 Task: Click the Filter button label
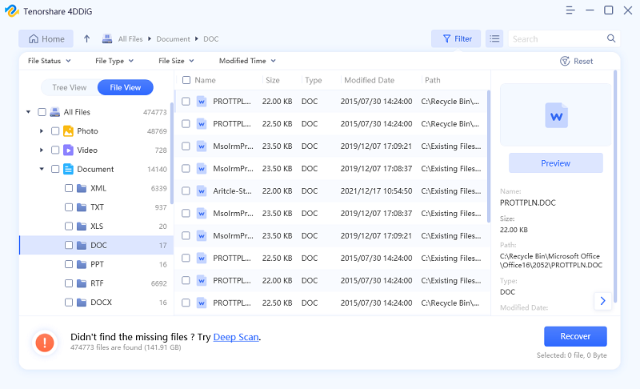(463, 38)
